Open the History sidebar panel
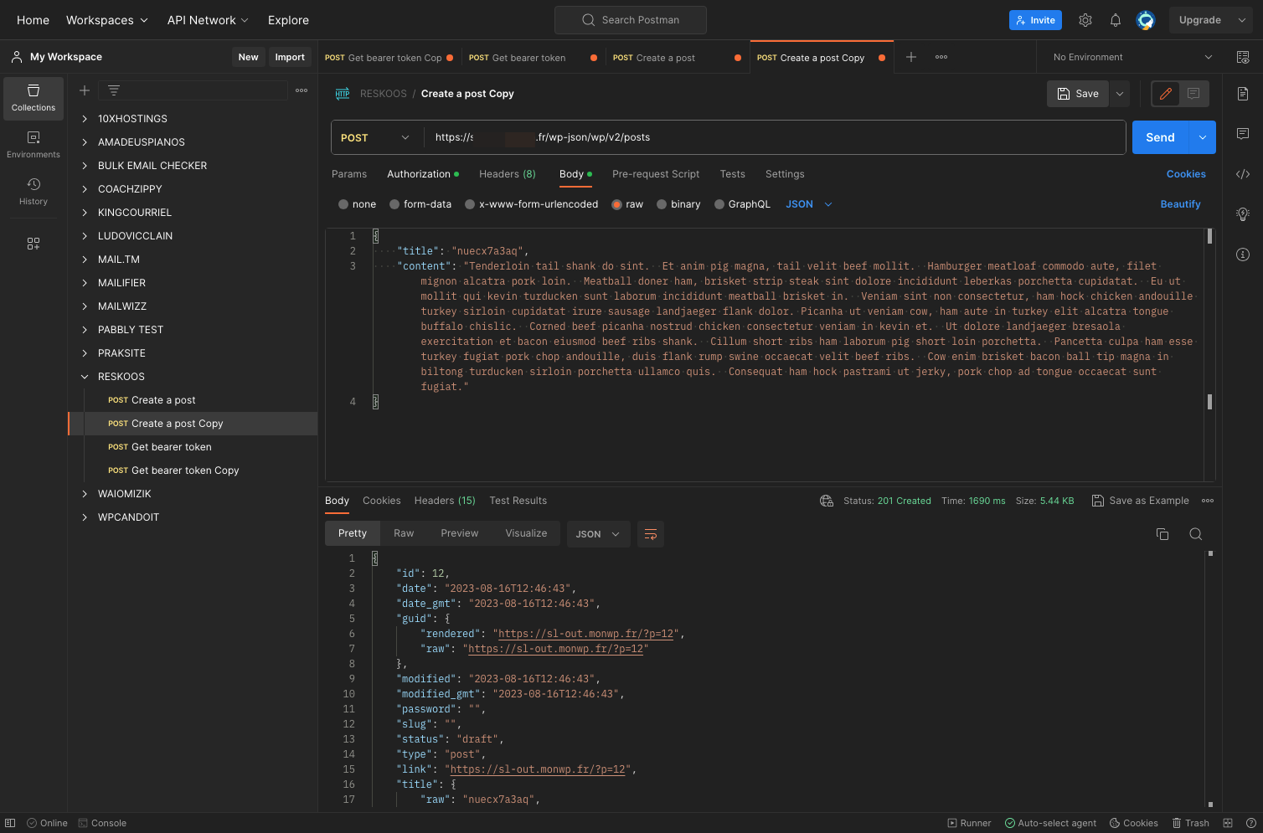The width and height of the screenshot is (1263, 833). click(34, 192)
